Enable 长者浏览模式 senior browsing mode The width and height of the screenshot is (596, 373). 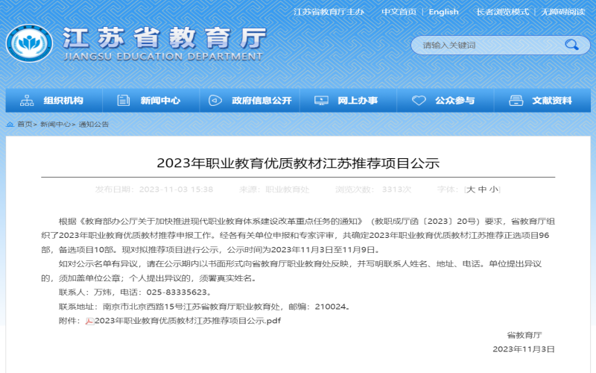click(x=502, y=12)
